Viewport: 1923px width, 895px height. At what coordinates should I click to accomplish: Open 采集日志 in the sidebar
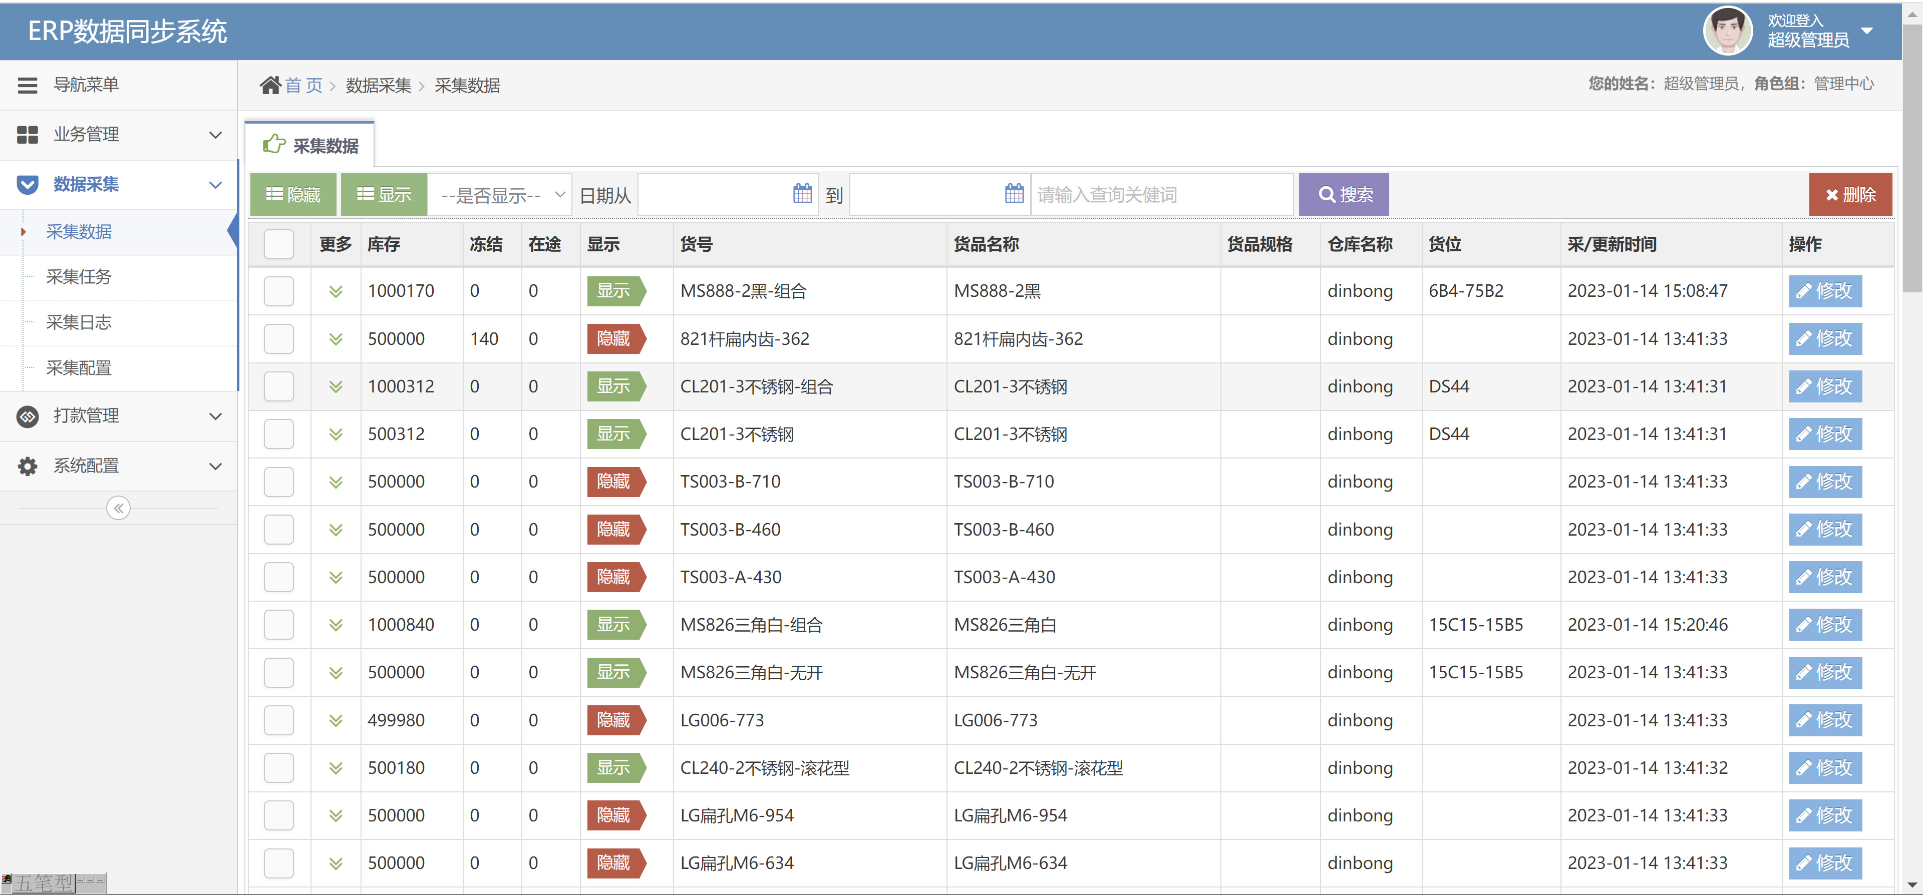(79, 322)
